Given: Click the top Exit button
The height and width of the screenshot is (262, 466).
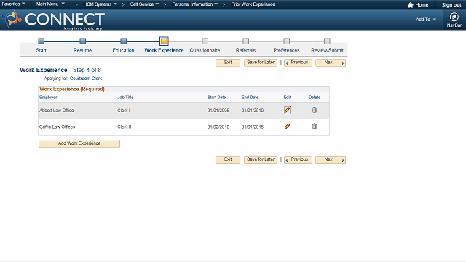Looking at the screenshot, I should tap(228, 63).
